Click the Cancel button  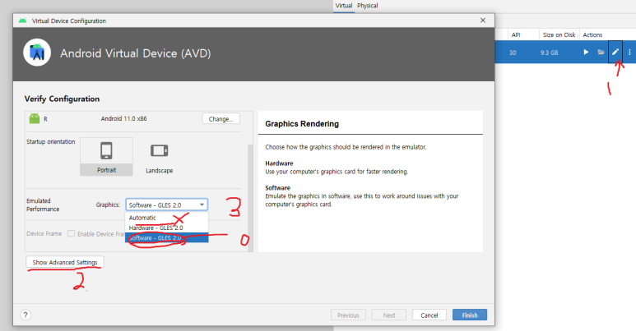click(429, 315)
